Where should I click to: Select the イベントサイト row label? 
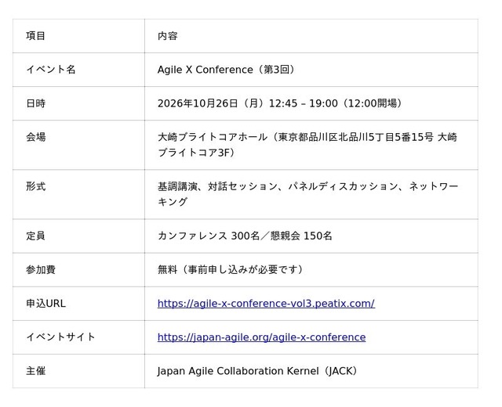(x=60, y=337)
